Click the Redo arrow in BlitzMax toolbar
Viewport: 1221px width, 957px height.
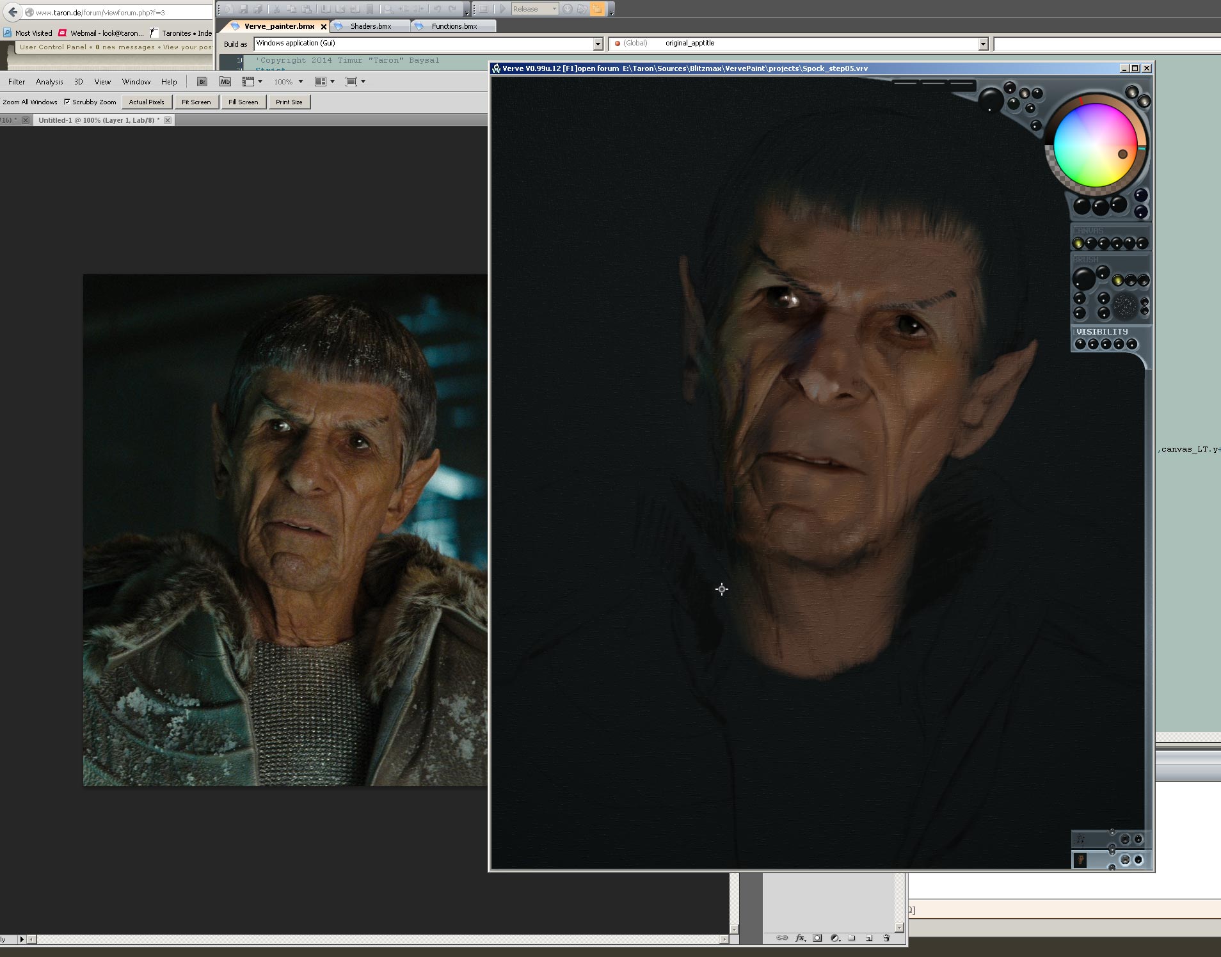tap(453, 9)
